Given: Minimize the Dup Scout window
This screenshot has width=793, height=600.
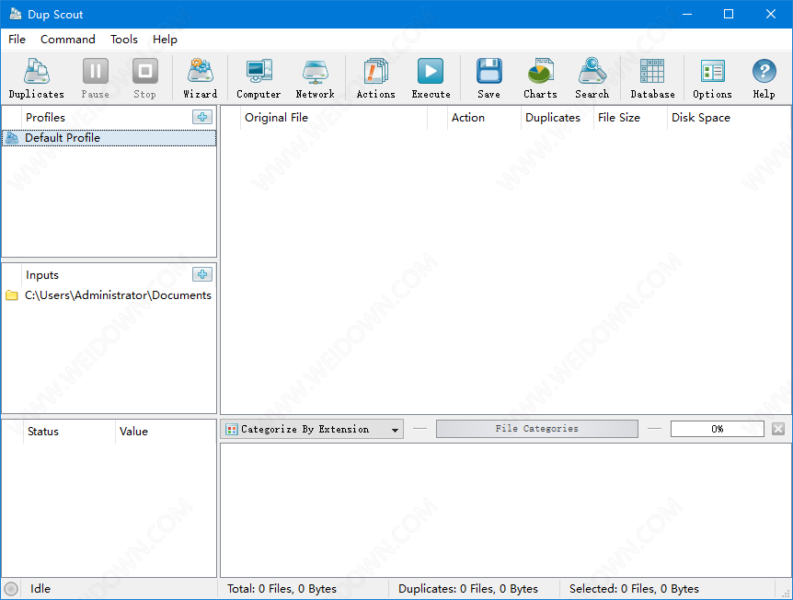Looking at the screenshot, I should pos(687,14).
